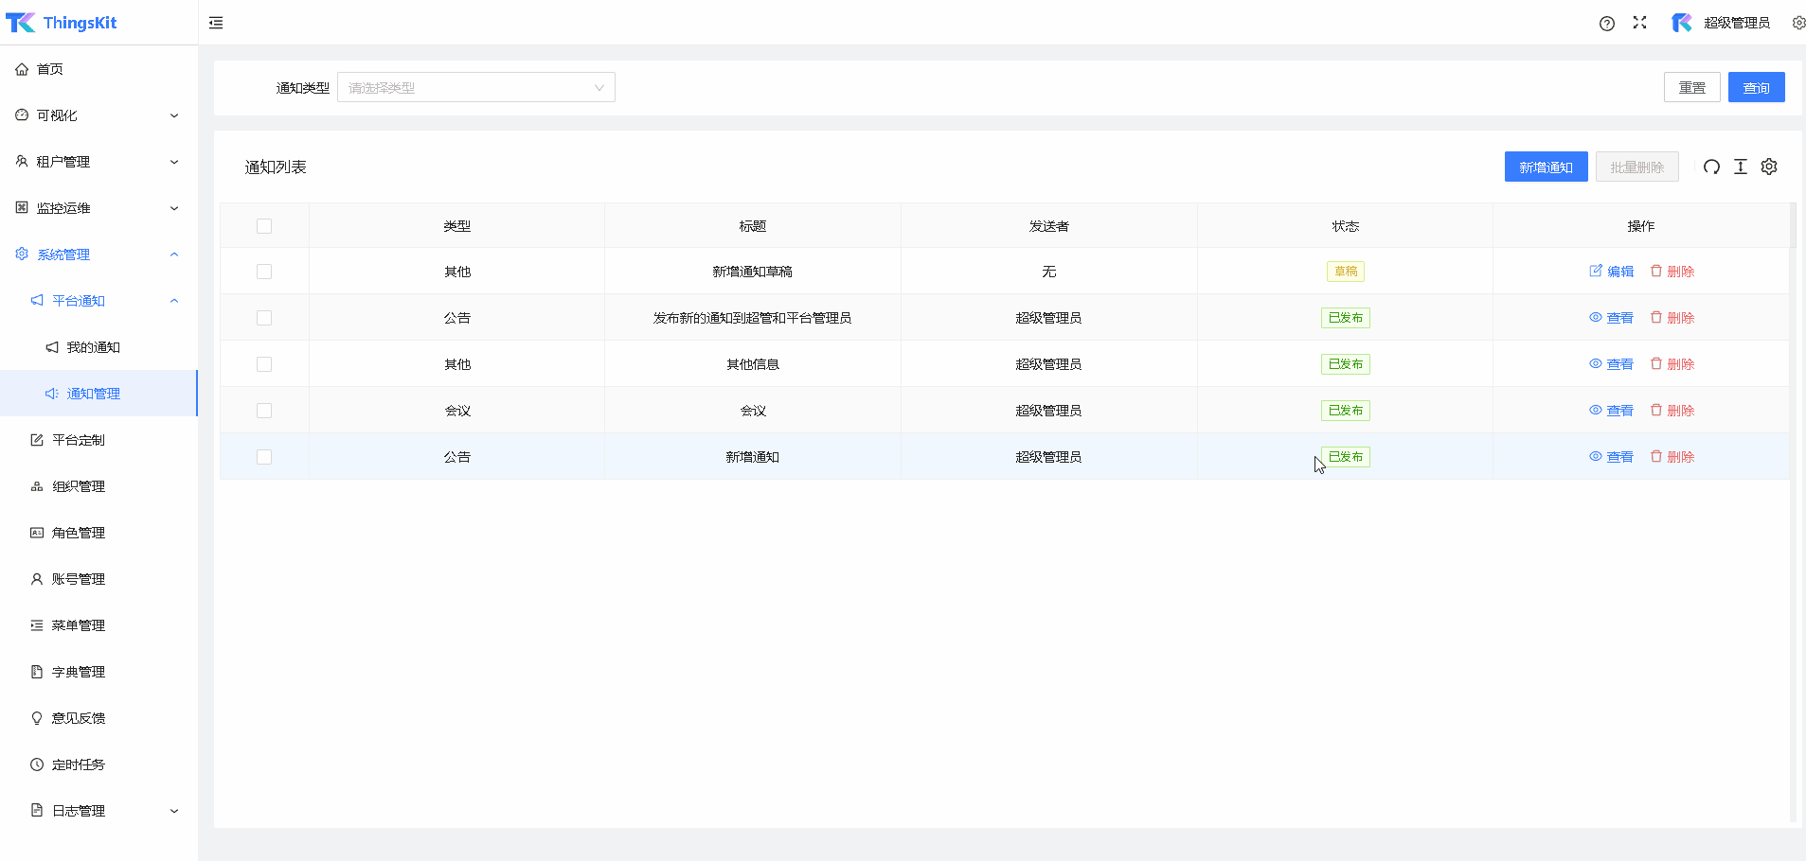Refresh the notification list table
The width and height of the screenshot is (1806, 861).
[1711, 167]
